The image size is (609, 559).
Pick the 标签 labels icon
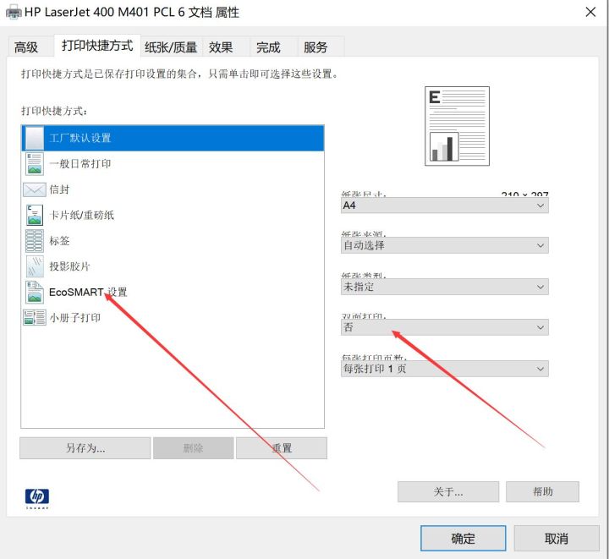point(35,241)
